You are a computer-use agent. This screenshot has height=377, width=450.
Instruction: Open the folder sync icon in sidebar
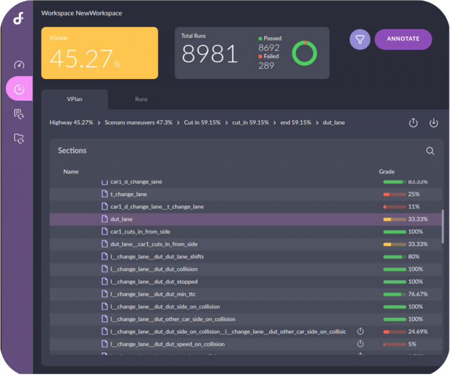coord(19,138)
